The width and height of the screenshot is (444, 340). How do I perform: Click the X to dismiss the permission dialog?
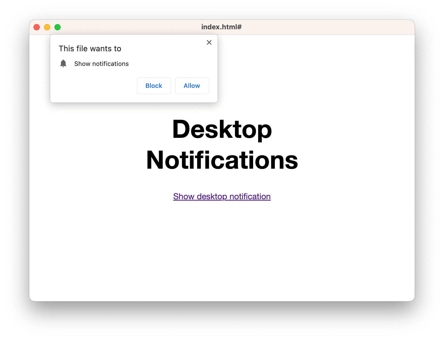tap(209, 42)
